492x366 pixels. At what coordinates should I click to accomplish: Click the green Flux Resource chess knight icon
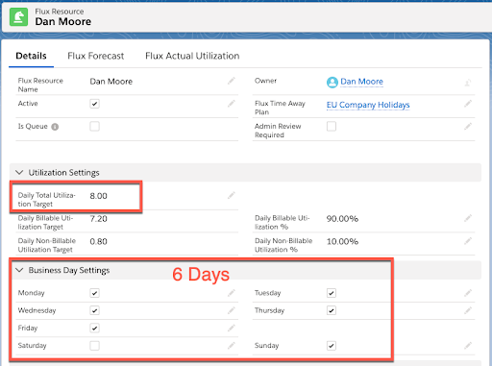[18, 17]
